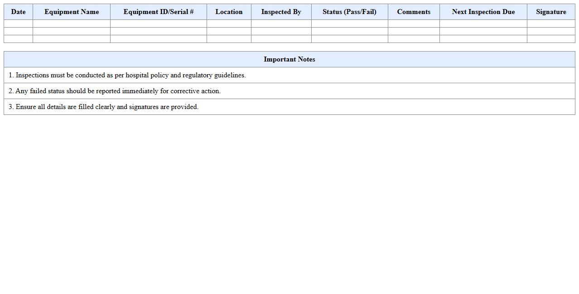Click the Inspected By column header

click(x=281, y=12)
